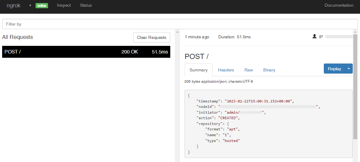Click the scrollbar up arrow in details pane
Viewport: 360px width, 162px height.
(355, 32)
